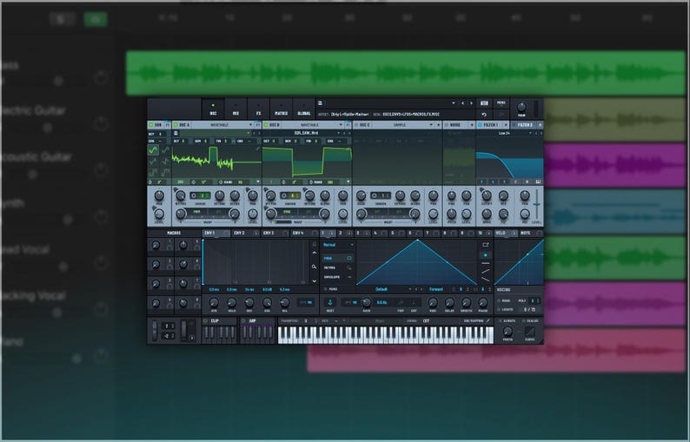
Task: Select the LFO point draw mode dot icon
Action: (486, 254)
